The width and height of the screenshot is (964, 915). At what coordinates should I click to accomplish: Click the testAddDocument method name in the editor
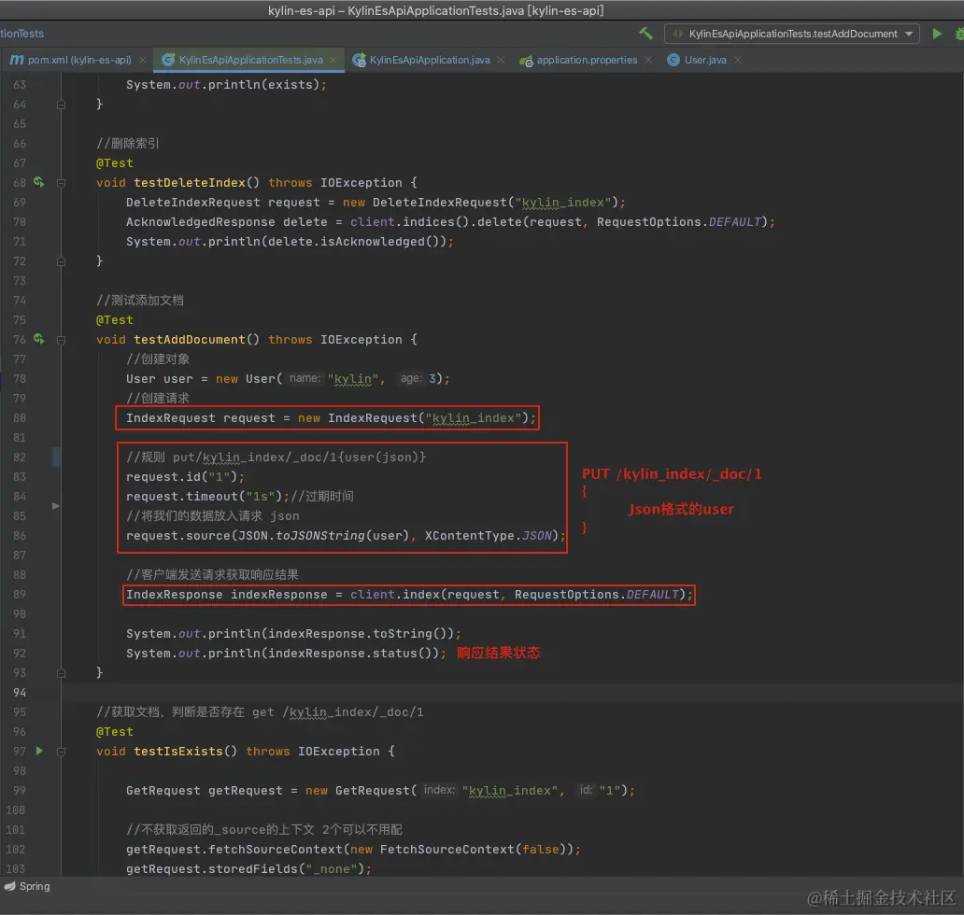click(x=190, y=340)
